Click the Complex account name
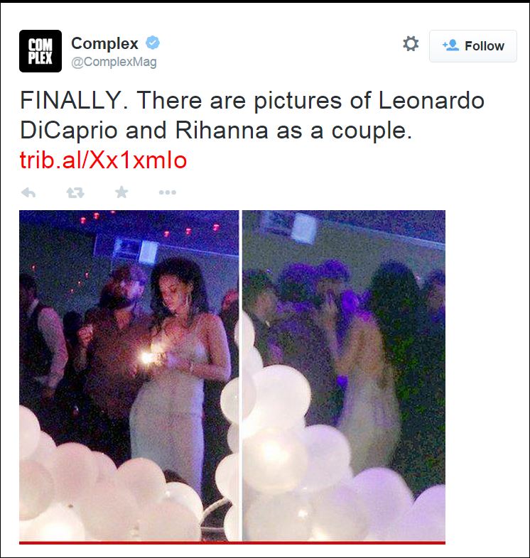This screenshot has width=530, height=558. [104, 43]
